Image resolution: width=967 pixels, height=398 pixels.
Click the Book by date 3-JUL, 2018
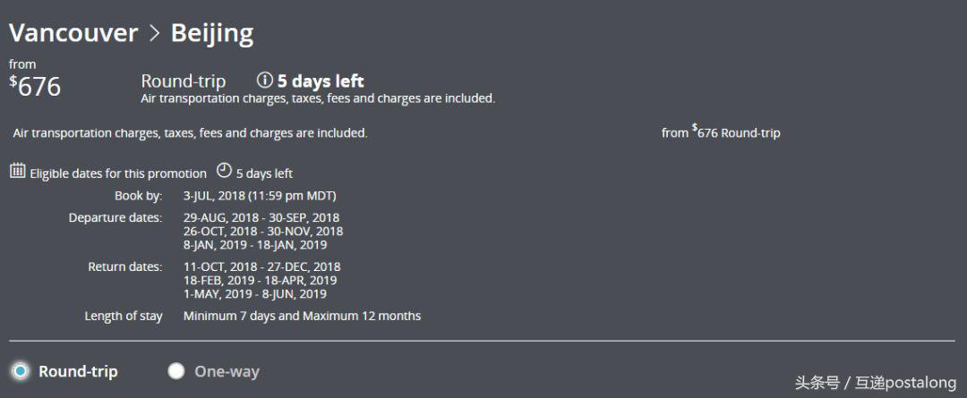coord(260,196)
